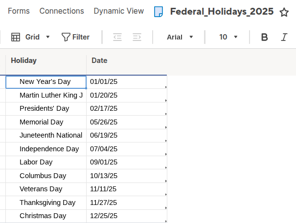The width and height of the screenshot is (296, 223).
Task: Toggle italic formatting
Action: (x=284, y=37)
